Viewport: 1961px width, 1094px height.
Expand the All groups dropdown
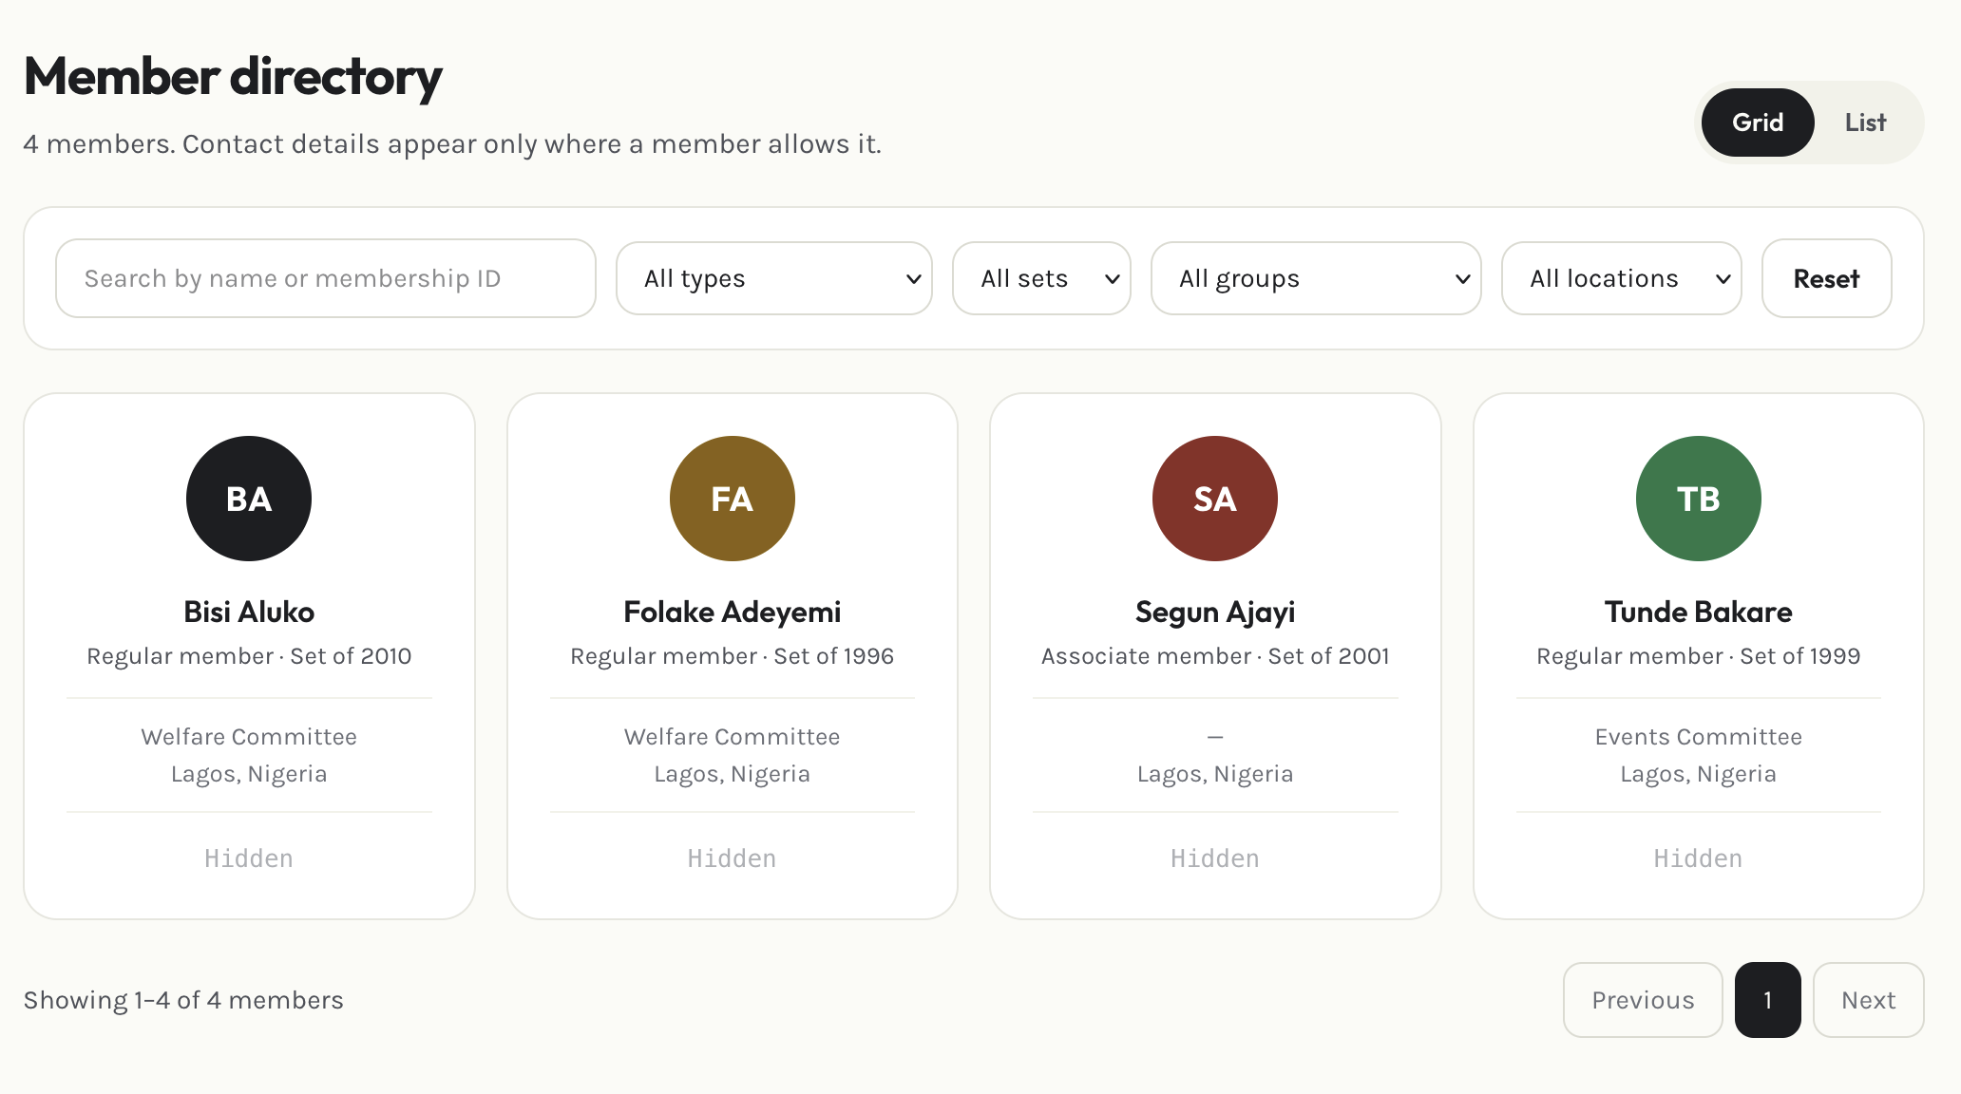[1316, 278]
